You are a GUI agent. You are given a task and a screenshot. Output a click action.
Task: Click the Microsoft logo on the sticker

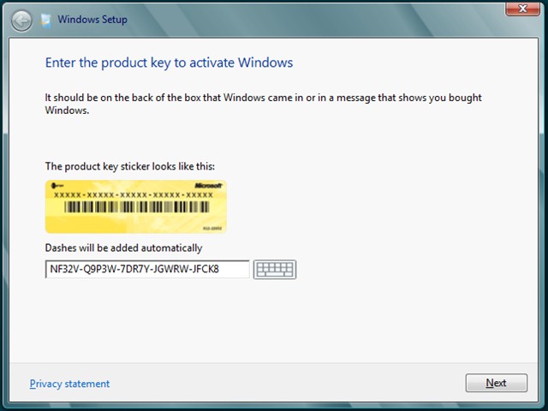[208, 185]
